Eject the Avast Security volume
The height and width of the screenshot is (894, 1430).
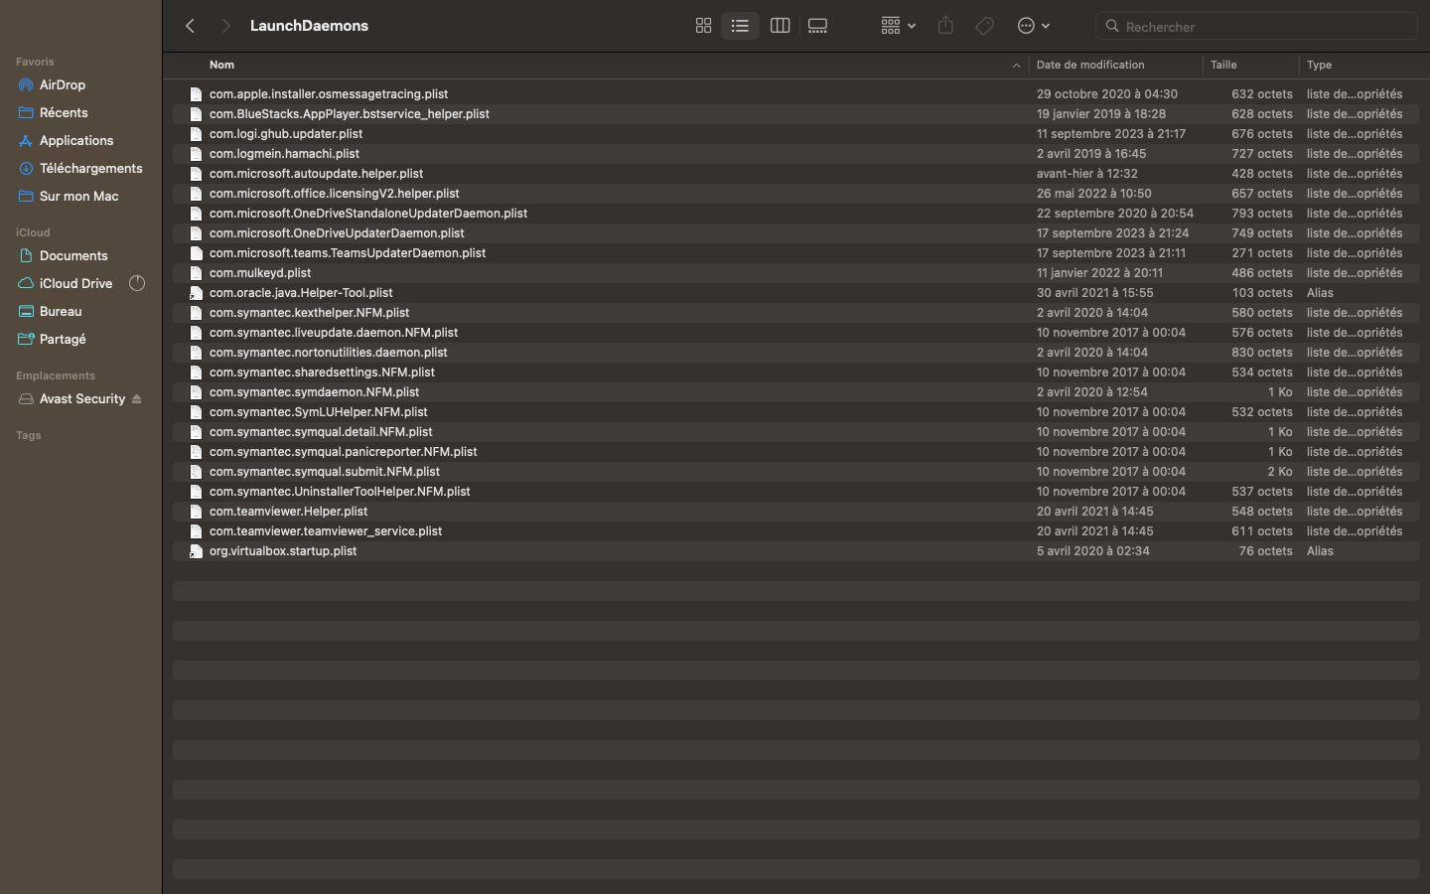tap(137, 399)
